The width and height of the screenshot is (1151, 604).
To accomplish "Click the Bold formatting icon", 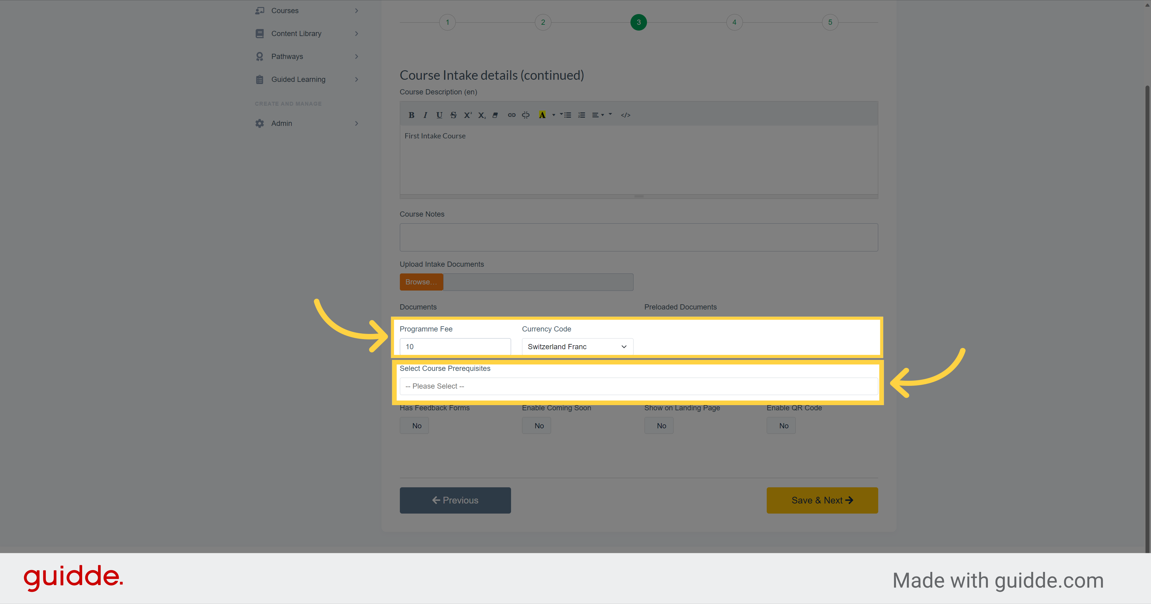I will [411, 115].
